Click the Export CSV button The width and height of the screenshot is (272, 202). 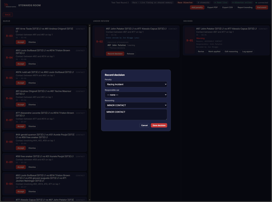(227, 7)
